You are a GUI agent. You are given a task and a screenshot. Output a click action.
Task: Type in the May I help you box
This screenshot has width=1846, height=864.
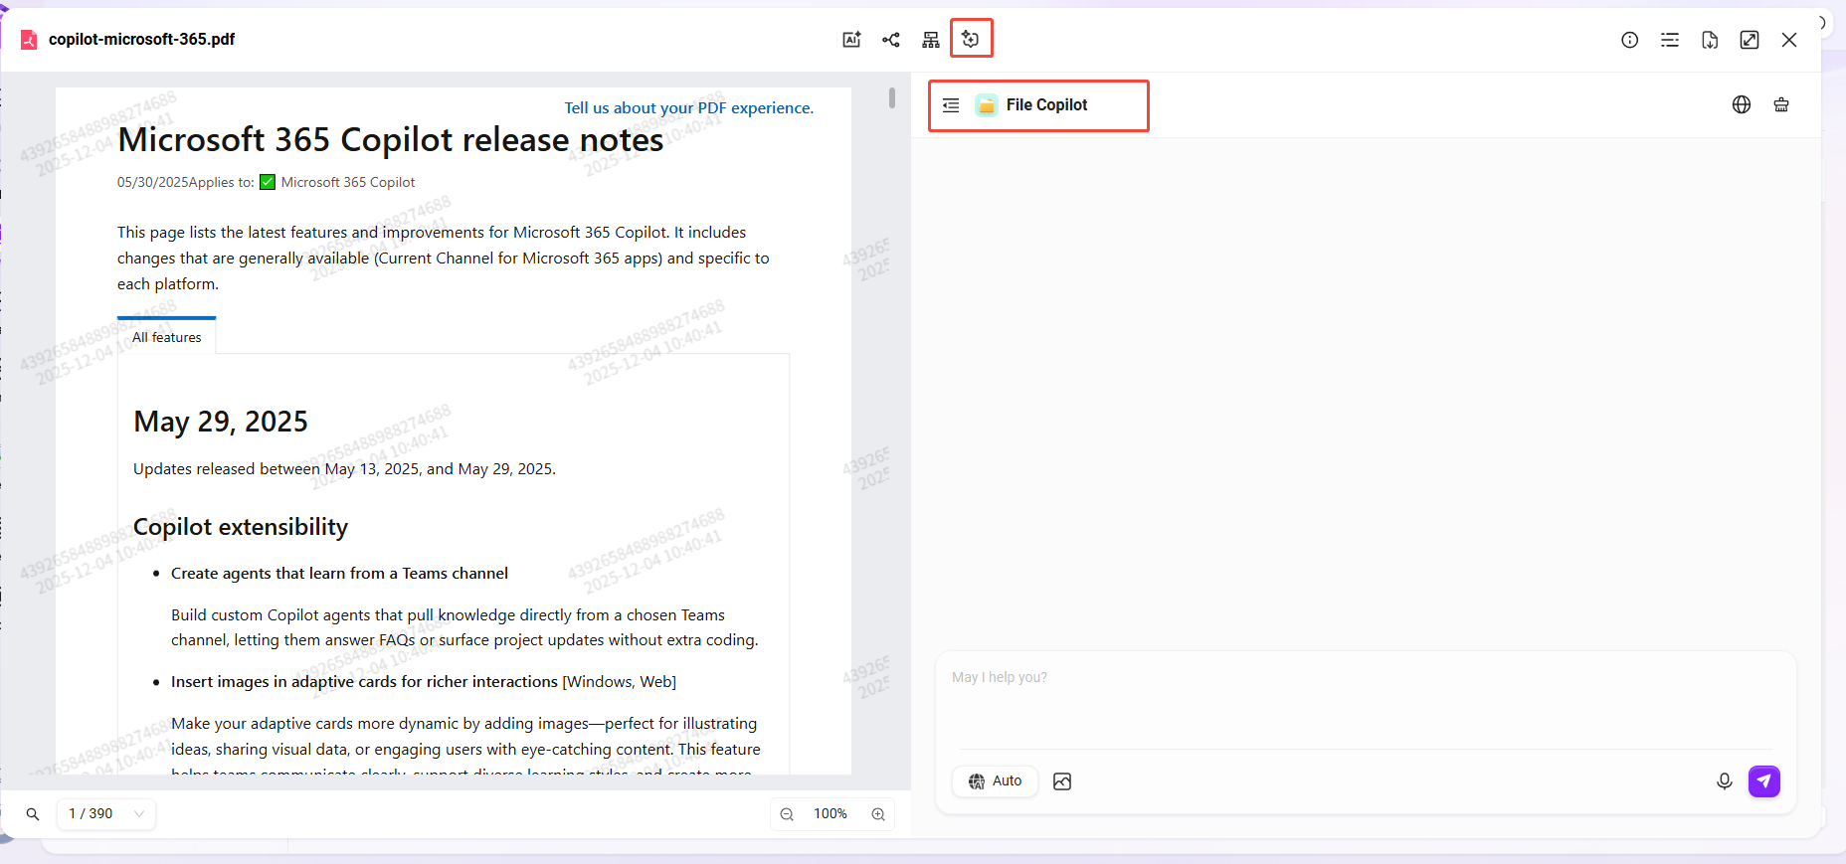(x=1363, y=701)
